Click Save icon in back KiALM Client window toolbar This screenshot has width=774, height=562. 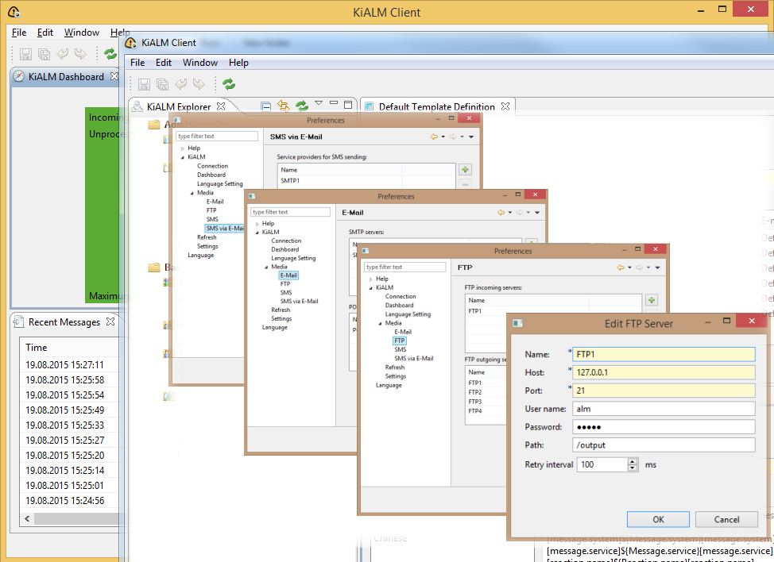click(25, 54)
